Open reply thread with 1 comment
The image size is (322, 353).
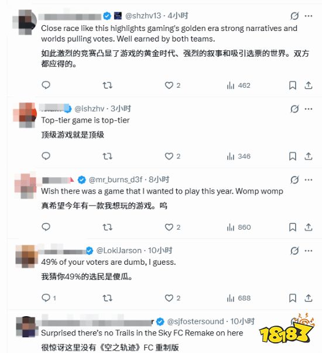coord(49,298)
